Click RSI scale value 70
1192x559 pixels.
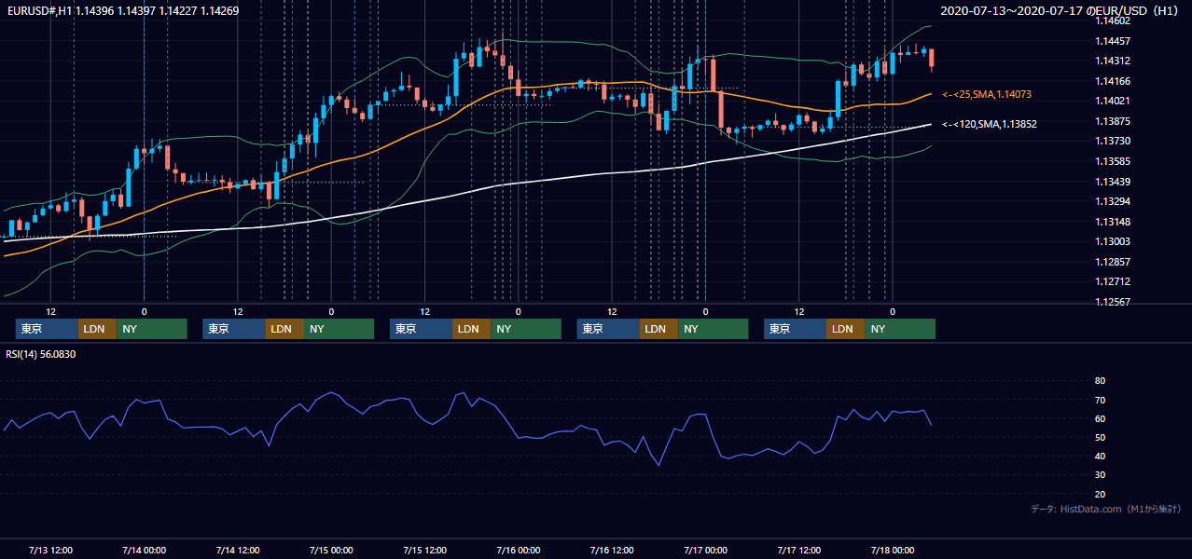[x=1100, y=400]
